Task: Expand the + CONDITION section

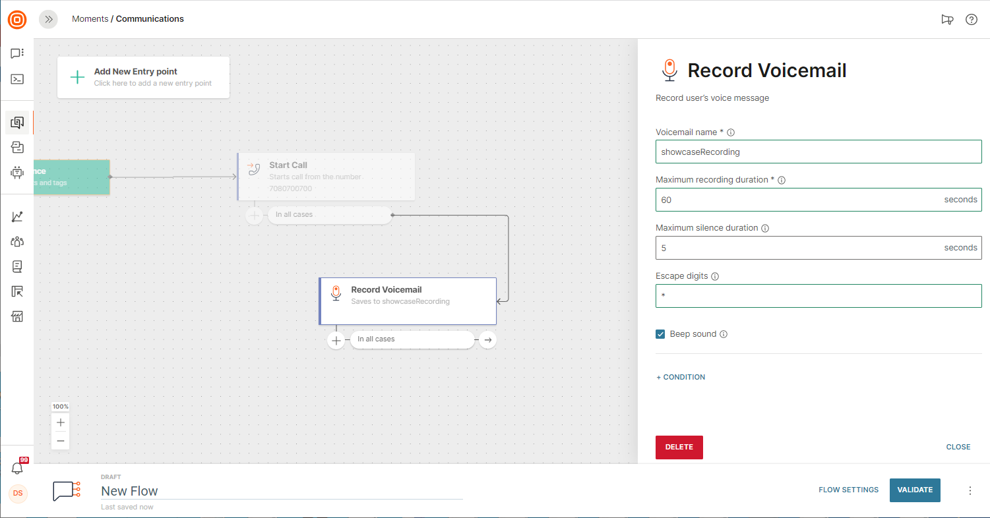Action: click(x=681, y=377)
